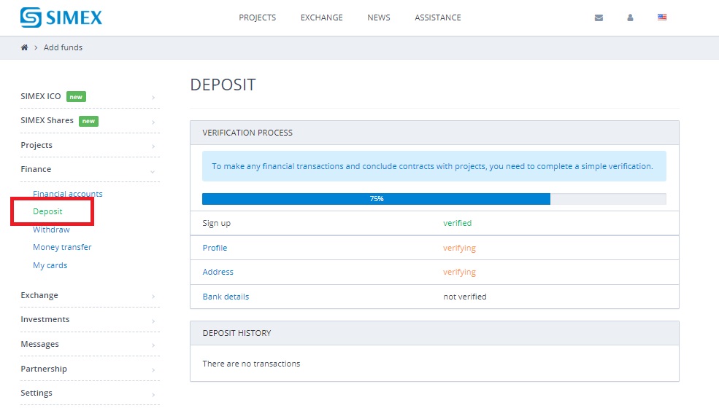Click Add funds breadcrumb text

(x=63, y=47)
